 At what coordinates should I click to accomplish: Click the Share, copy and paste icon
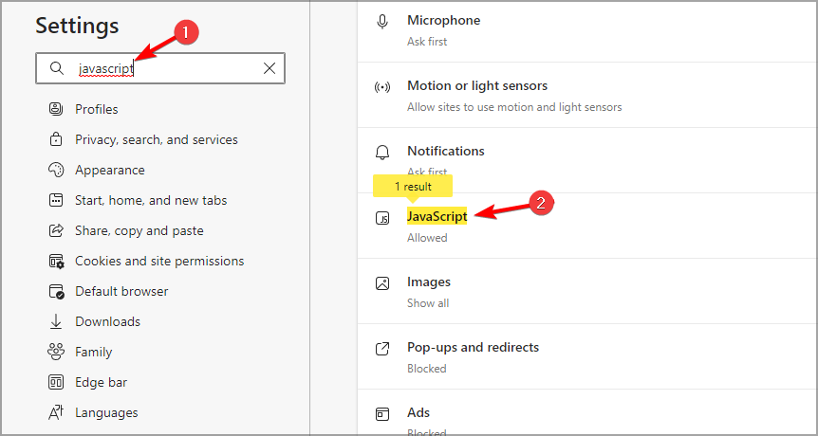pos(56,230)
